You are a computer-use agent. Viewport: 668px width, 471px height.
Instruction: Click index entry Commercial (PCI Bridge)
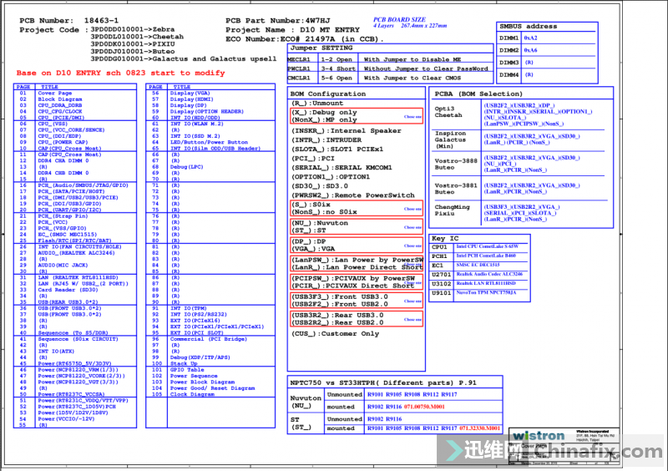208,339
